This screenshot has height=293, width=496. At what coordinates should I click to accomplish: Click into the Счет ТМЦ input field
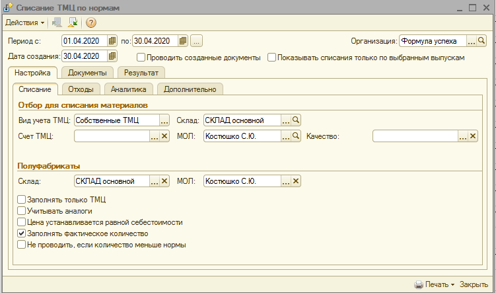point(112,136)
